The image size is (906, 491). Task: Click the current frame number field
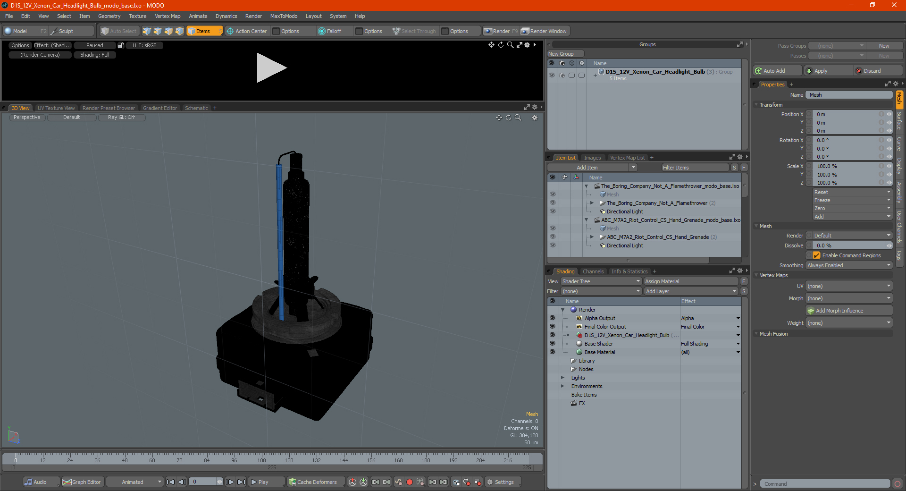(206, 482)
